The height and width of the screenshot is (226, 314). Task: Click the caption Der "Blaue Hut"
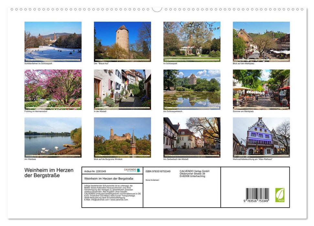pyautogui.click(x=101, y=63)
